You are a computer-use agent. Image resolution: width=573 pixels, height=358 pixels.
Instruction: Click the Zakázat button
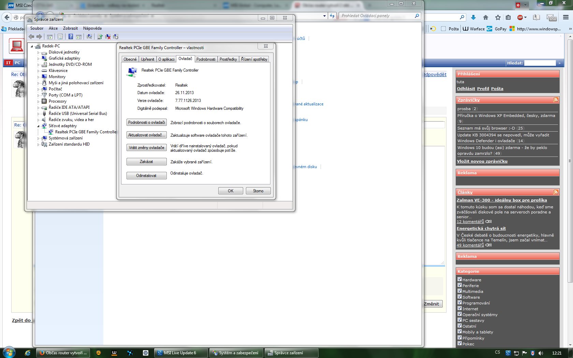pos(147,162)
